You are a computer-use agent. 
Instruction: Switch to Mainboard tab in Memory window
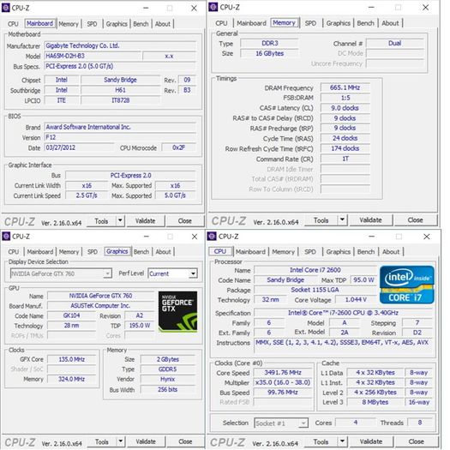(251, 23)
